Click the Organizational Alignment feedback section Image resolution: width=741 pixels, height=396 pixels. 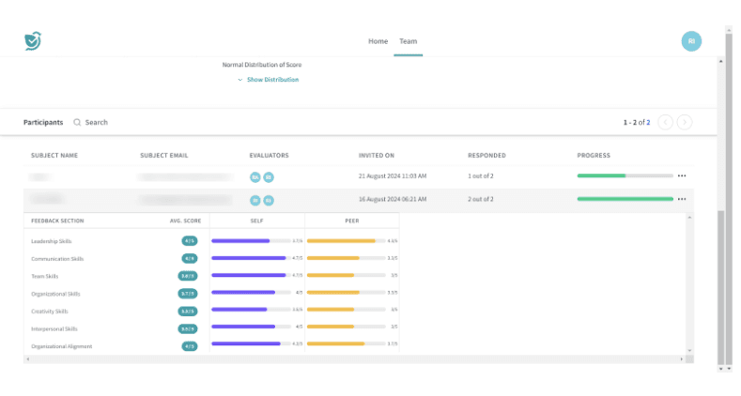tap(62, 346)
